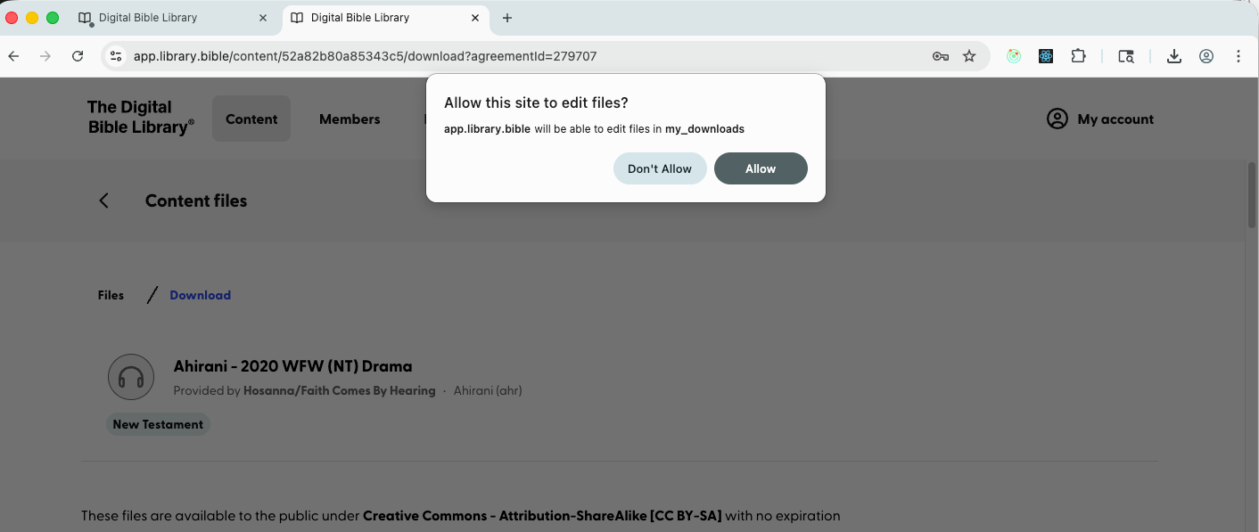This screenshot has height=532, width=1259.
Task: Close the second browser tab
Action: click(x=475, y=18)
